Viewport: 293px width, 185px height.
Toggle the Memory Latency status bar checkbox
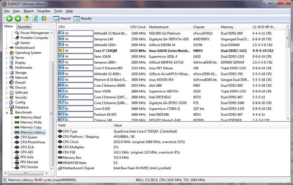tap(5, 180)
